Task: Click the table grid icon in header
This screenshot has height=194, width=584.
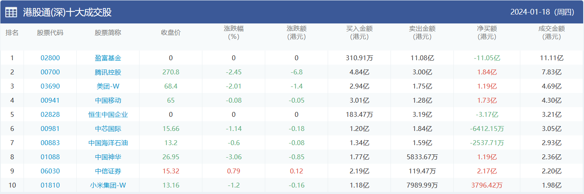Action: click(11, 12)
